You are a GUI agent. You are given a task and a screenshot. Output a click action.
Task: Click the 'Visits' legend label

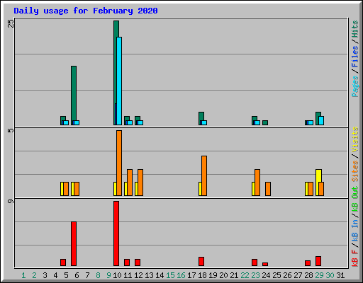(x=355, y=139)
